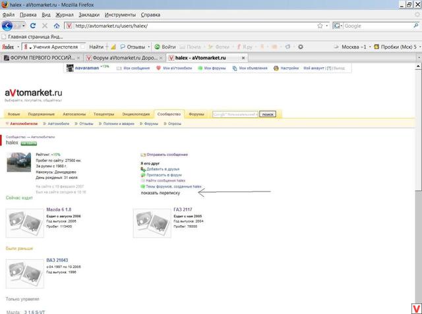Viewport: 422px width, 314px height.
Task: Click the поиск site search button
Action: [x=268, y=115]
